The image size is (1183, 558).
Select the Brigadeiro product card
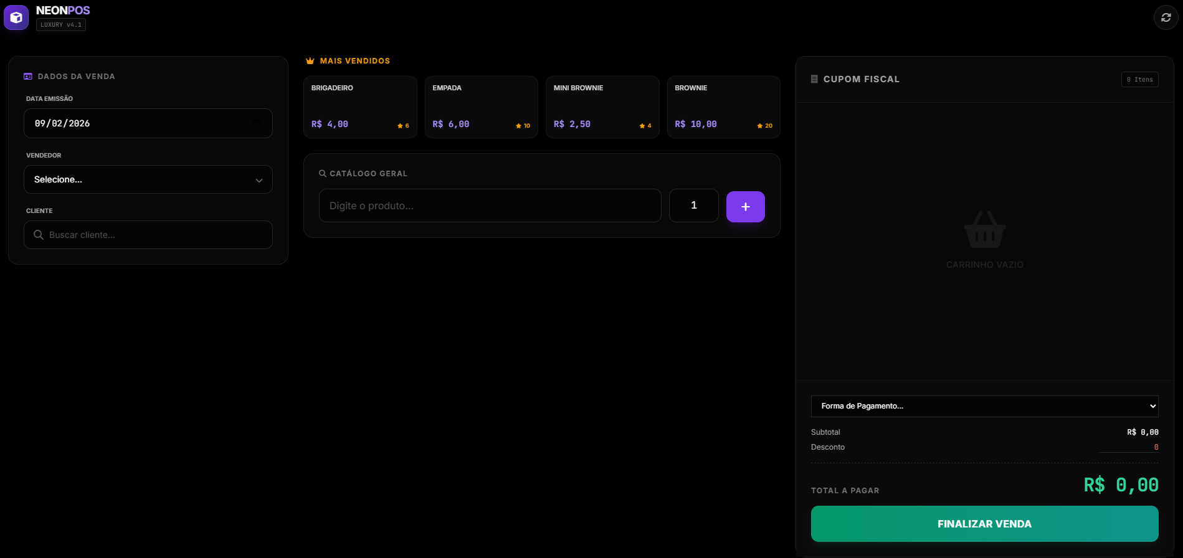pyautogui.click(x=360, y=106)
